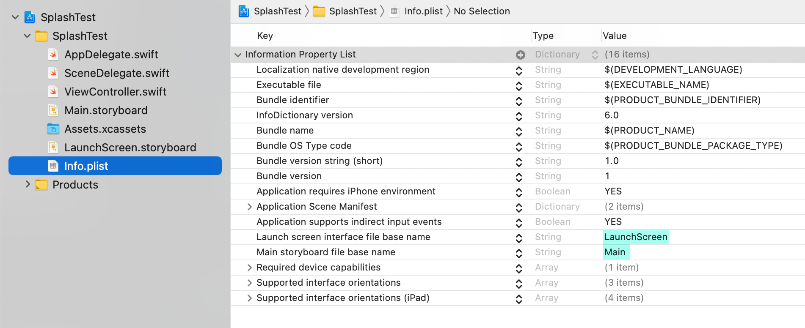Open key stepper for Main storyboard file base name

coord(519,253)
